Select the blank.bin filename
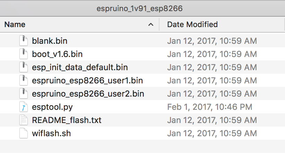Image resolution: width=285 pixels, height=155 pixels. pyautogui.click(x=50, y=41)
